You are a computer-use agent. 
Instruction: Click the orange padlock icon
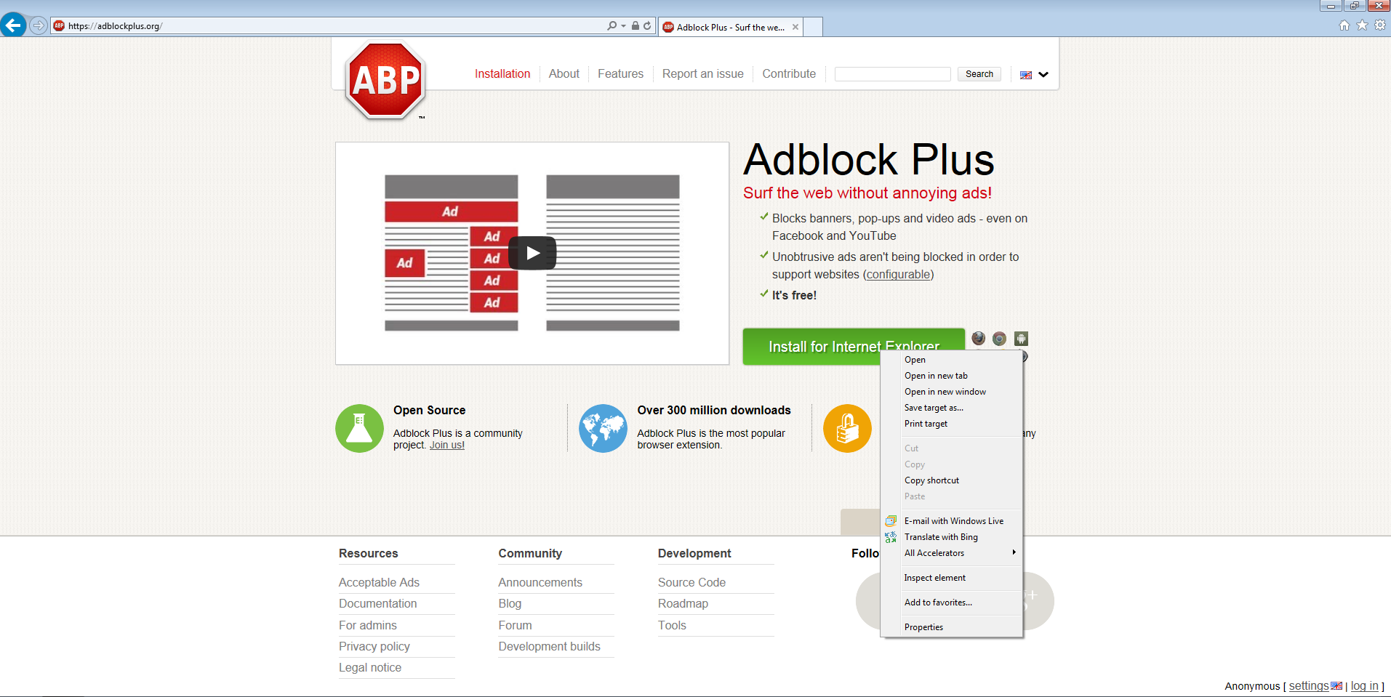click(847, 428)
